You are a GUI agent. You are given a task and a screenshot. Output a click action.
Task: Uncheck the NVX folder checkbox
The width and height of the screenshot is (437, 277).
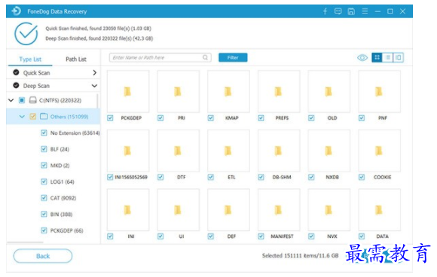311,236
